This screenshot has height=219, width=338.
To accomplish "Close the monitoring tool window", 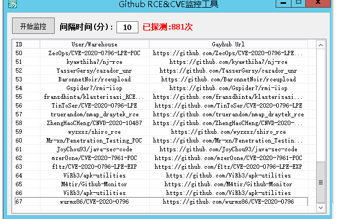I will coord(318,3).
